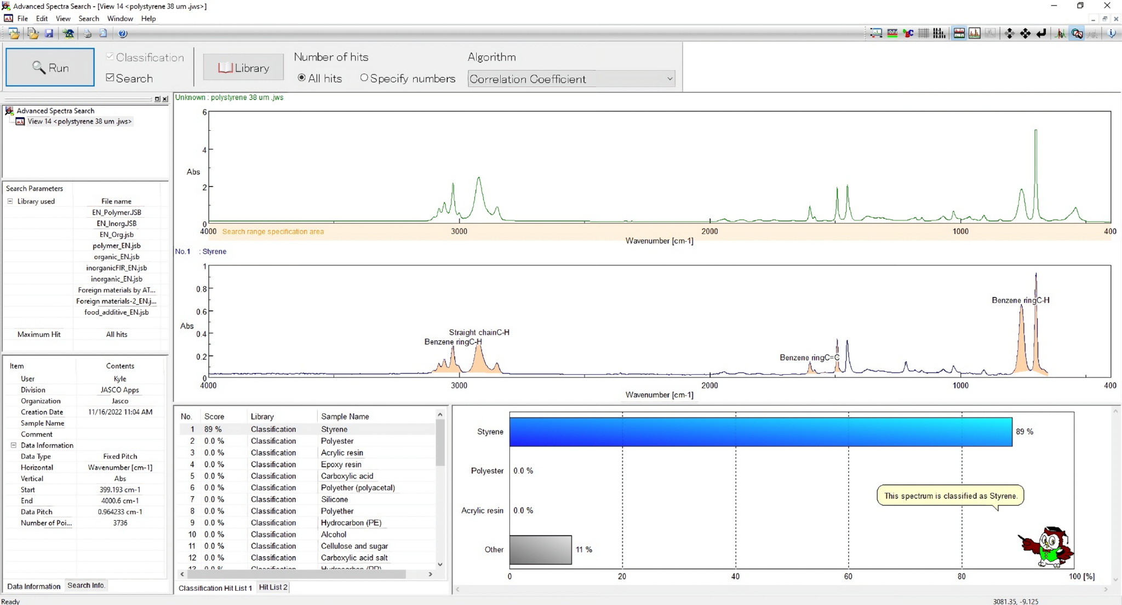Click the hit list vertical scrollbar down arrow
The width and height of the screenshot is (1122, 605).
[x=440, y=564]
